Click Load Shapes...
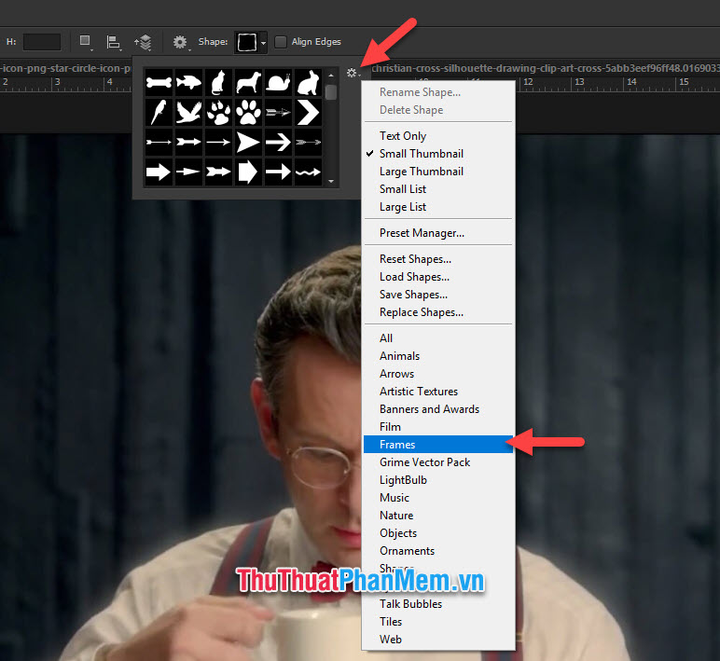Screen dimensions: 720x661 pyautogui.click(x=438, y=277)
